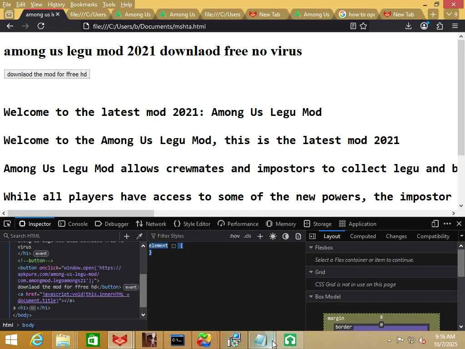Image resolution: width=465 pixels, height=349 pixels.
Task: Toggle the :hov pseudo-class panel
Action: 234,236
